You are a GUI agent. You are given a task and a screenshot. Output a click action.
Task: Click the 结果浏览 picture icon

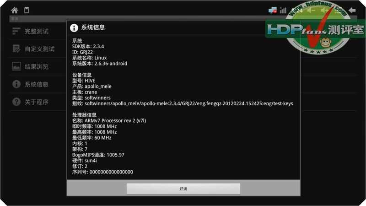(x=16, y=66)
